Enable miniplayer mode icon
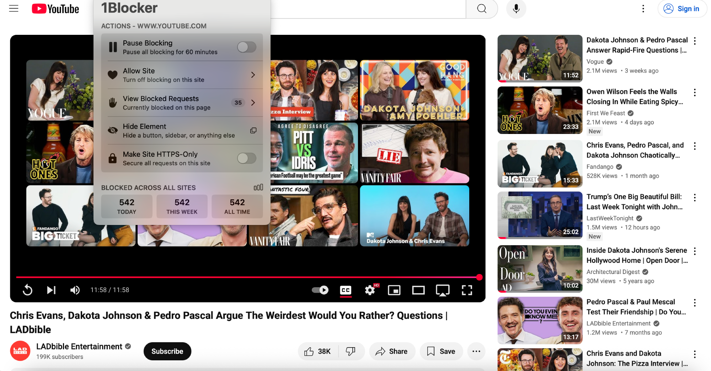 394,290
